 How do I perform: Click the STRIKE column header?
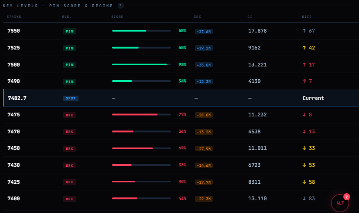(14, 16)
